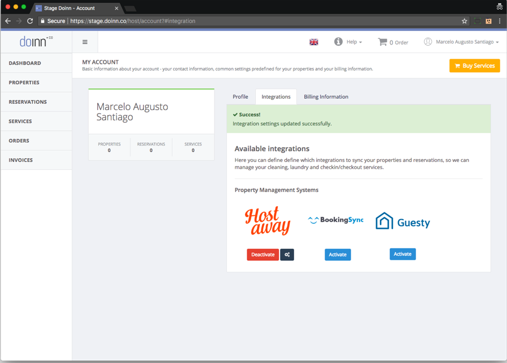Click the Help info circle icon
Viewport: 507px width, 363px height.
[338, 42]
